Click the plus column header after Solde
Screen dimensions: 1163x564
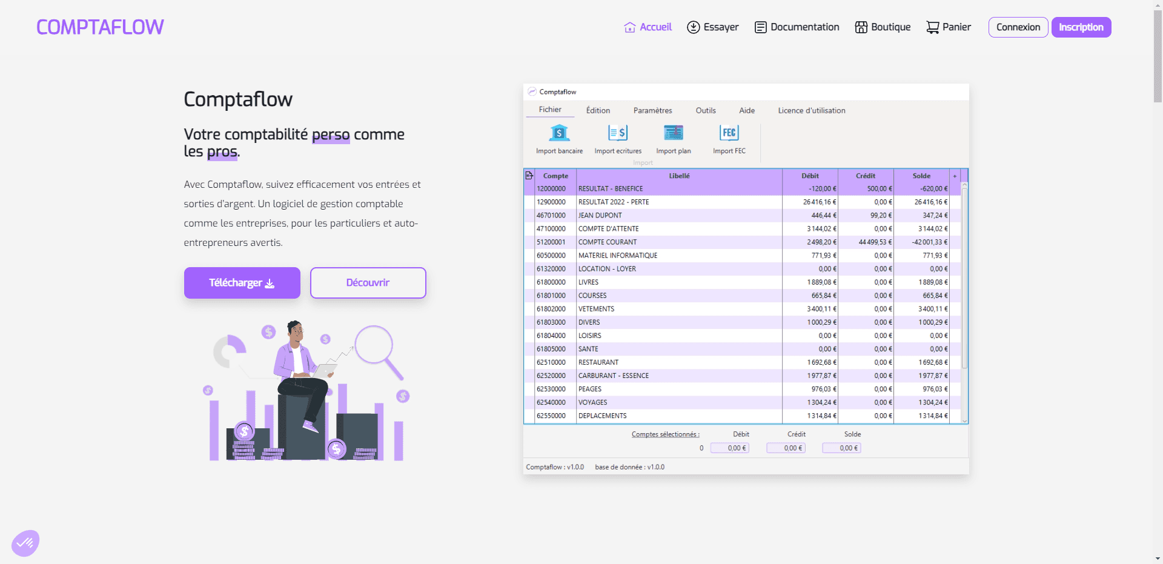(x=955, y=176)
